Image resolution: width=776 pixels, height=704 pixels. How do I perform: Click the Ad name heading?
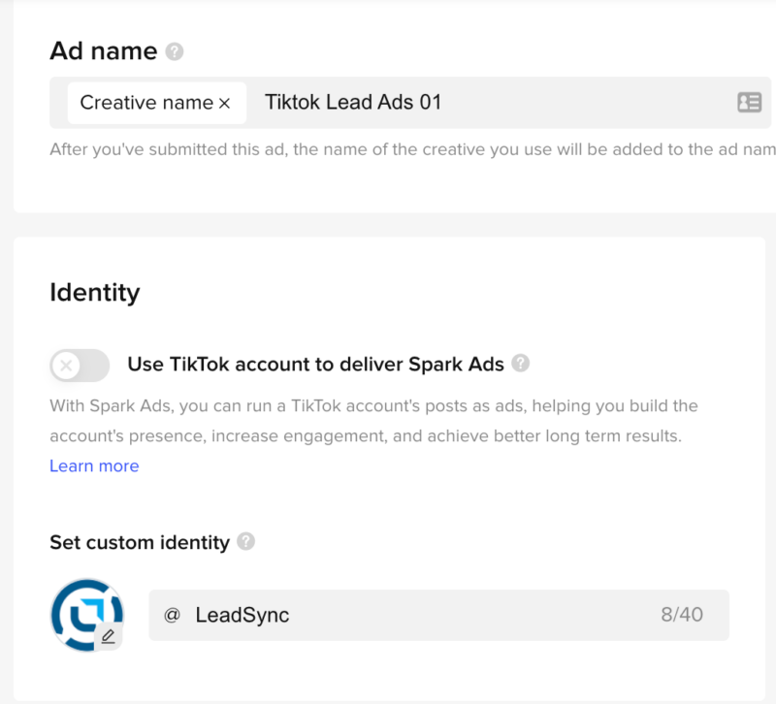click(103, 50)
